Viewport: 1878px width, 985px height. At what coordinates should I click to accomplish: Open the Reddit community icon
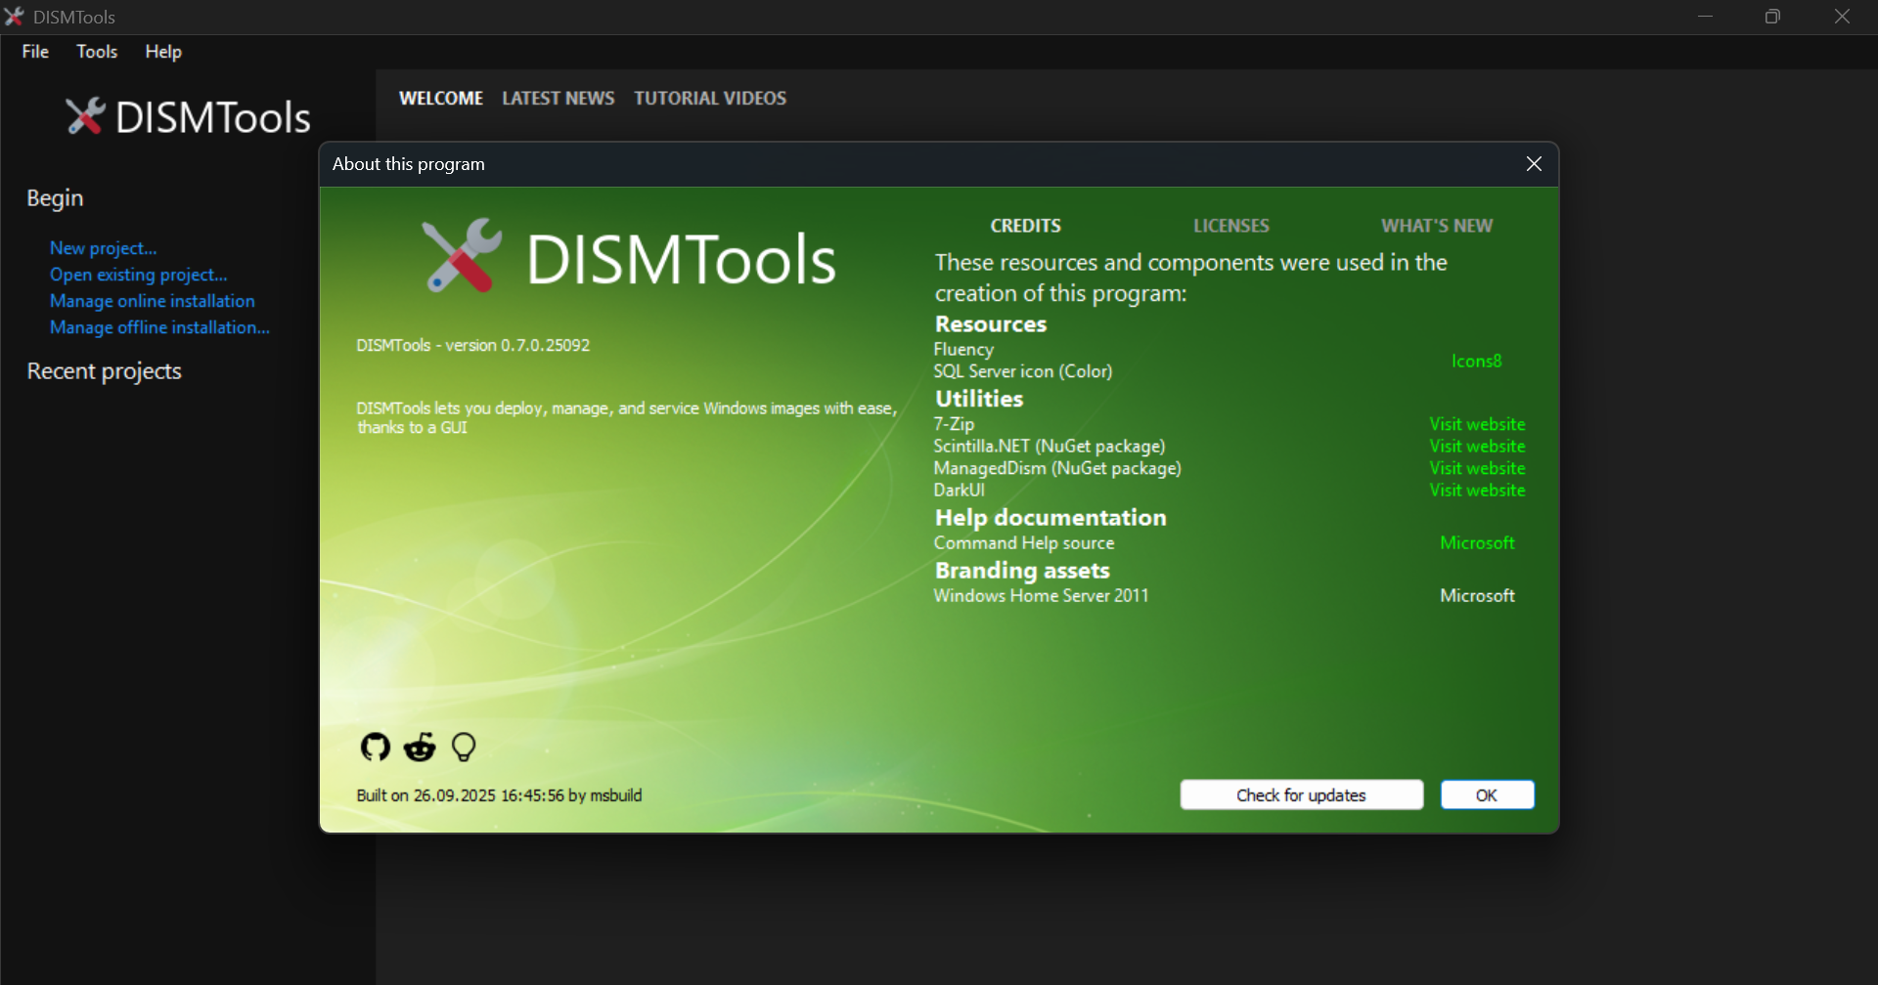click(x=420, y=748)
